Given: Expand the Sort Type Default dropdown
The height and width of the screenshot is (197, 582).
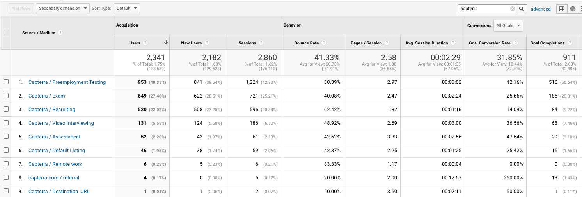Looking at the screenshot, I should (127, 9).
